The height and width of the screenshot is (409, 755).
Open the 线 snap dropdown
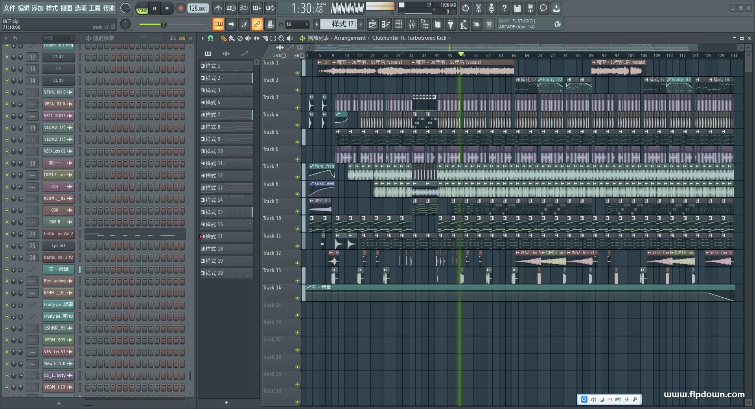[297, 24]
